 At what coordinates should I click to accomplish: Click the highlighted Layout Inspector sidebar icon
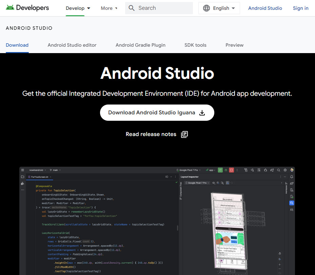(x=292, y=203)
